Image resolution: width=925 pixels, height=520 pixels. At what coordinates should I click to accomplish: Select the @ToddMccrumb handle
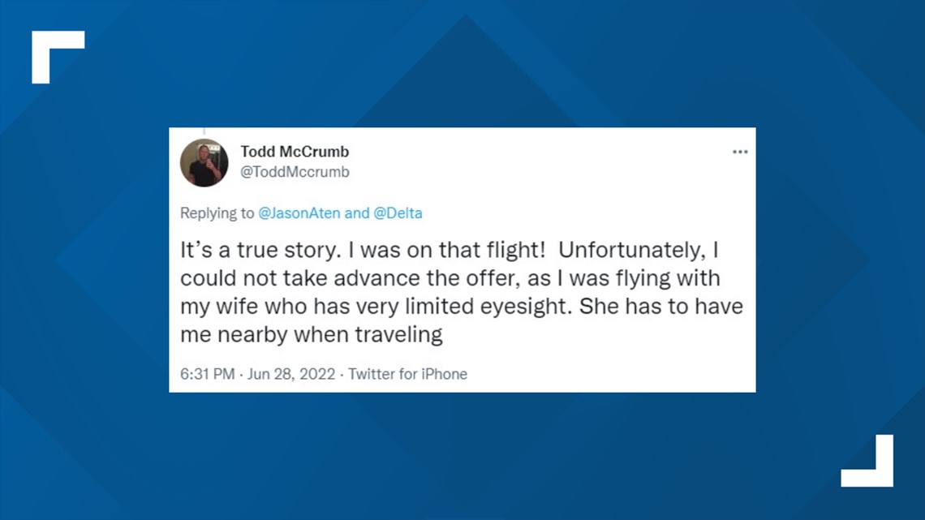(x=295, y=172)
